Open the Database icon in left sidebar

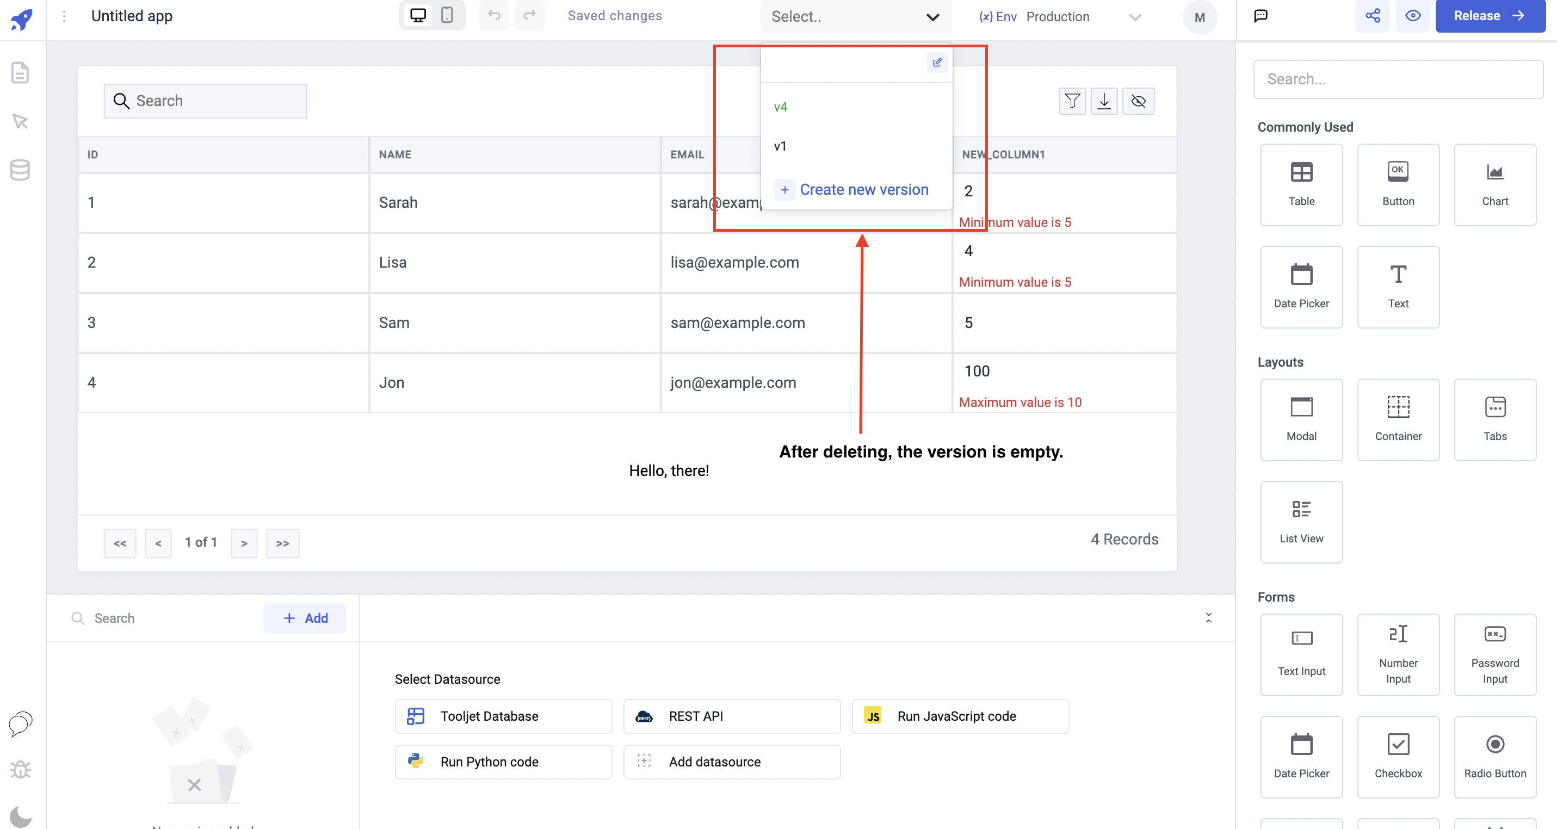coord(20,170)
